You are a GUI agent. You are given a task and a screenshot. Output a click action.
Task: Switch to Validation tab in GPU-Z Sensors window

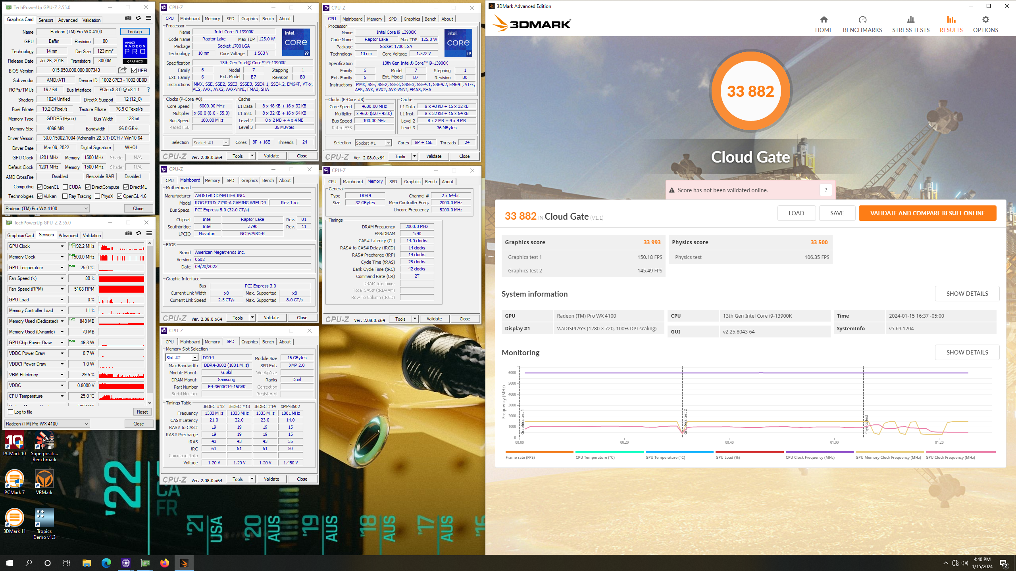coord(92,235)
